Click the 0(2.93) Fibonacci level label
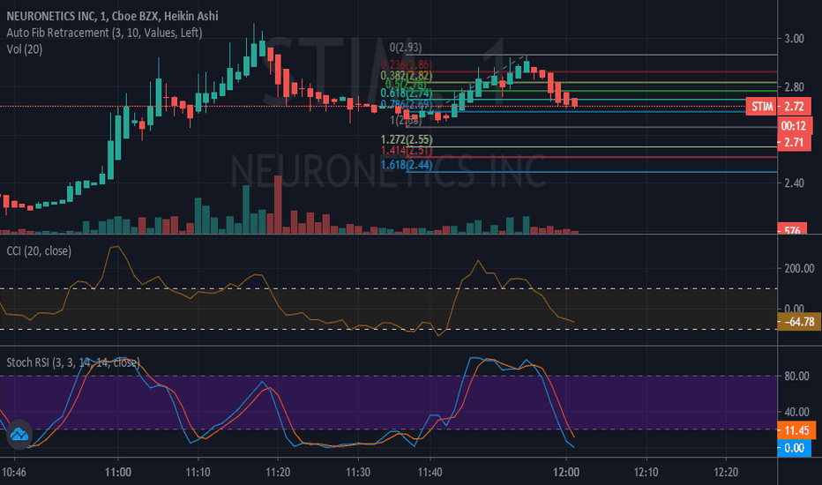The image size is (822, 485). point(405,48)
